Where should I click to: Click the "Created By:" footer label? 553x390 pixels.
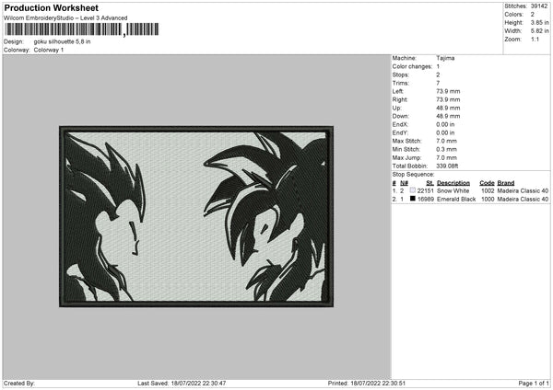pos(19,384)
